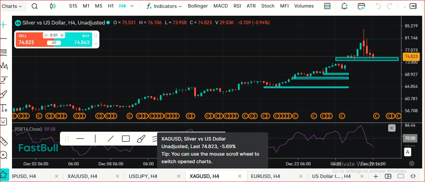Switch timeframe to H1
Image resolution: width=425 pixels, height=182 pixels.
(x=111, y=6)
